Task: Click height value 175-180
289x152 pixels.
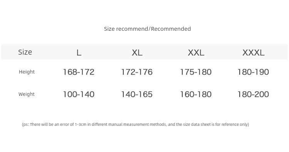Action: click(x=196, y=72)
